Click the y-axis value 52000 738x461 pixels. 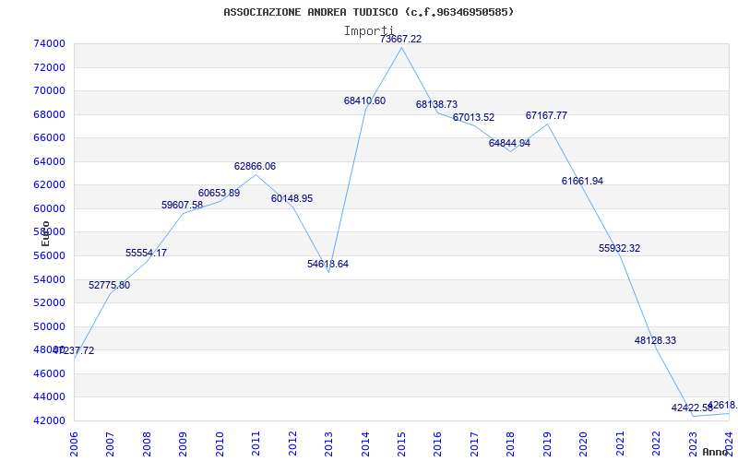49,303
